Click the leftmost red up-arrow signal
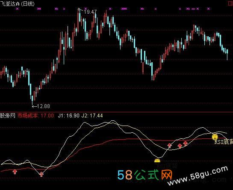233x190 pixels. (x=15, y=172)
